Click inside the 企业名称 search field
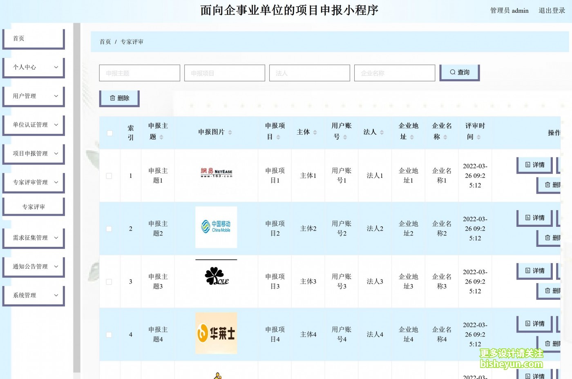Viewport: 572px width, 379px height. click(394, 73)
